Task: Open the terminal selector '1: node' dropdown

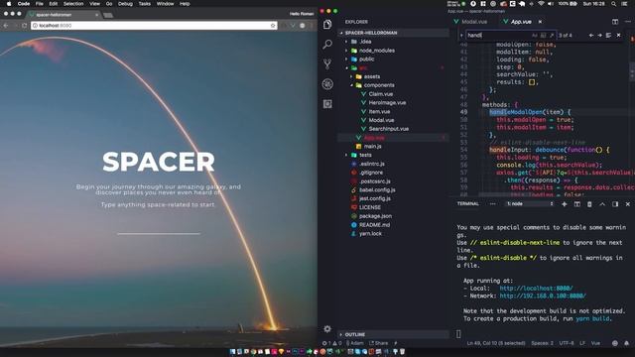Action: pyautogui.click(x=530, y=204)
